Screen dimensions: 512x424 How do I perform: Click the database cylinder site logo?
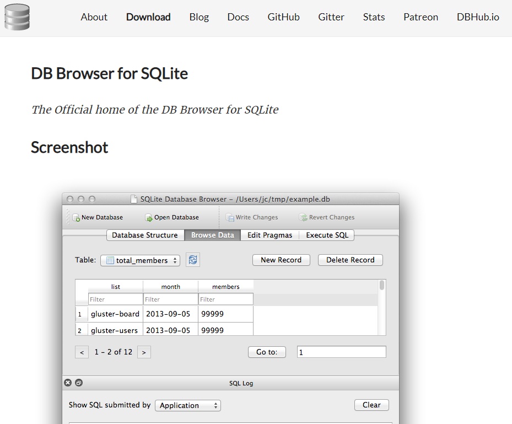(17, 17)
